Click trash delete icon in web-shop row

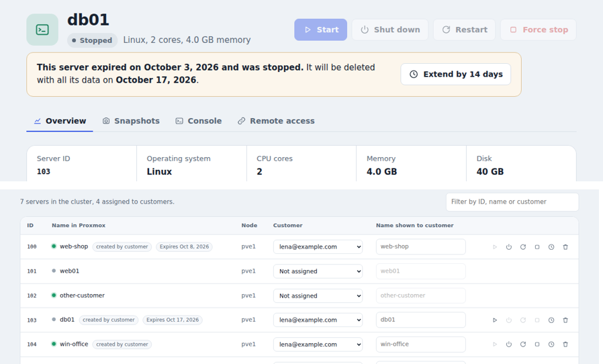tap(565, 247)
